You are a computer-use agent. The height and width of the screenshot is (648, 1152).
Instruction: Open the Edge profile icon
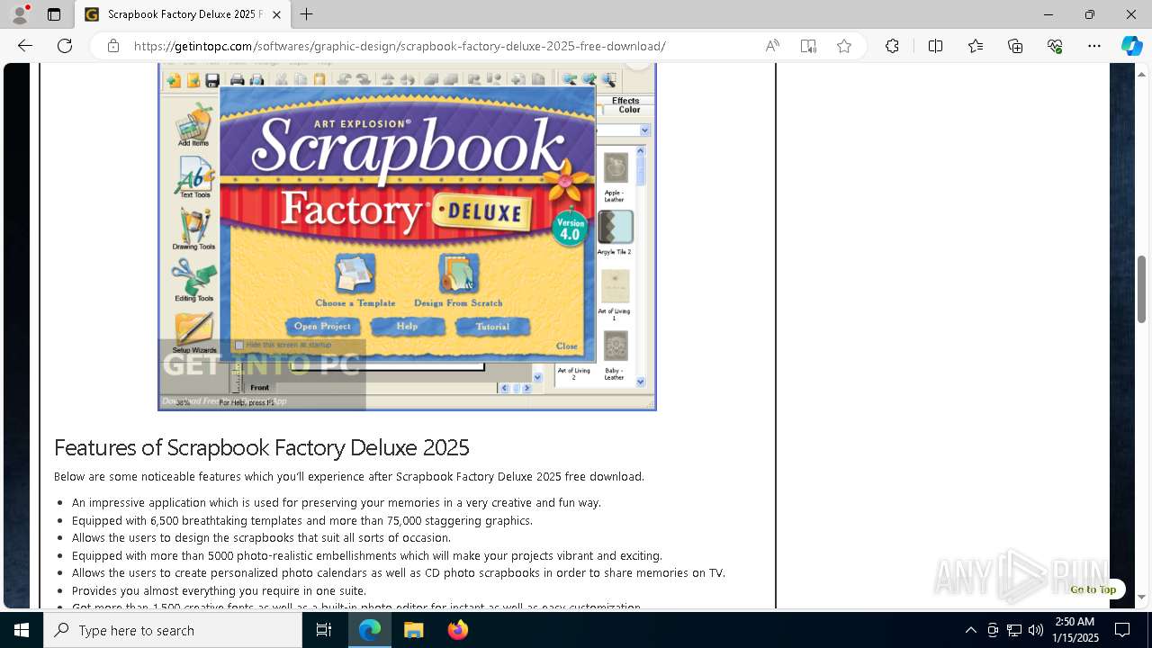pos(20,14)
